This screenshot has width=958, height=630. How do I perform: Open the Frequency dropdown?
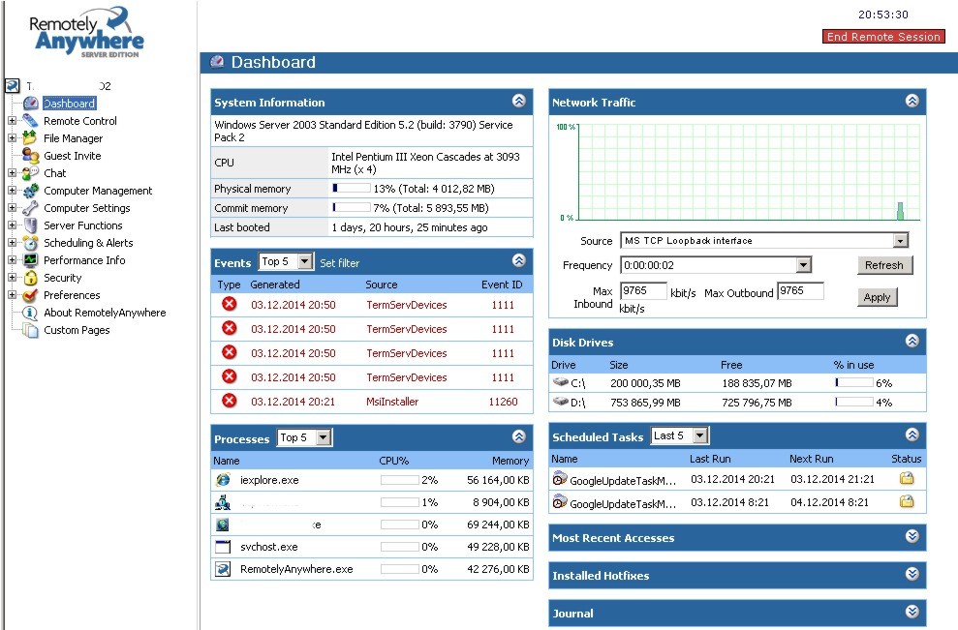(716, 265)
